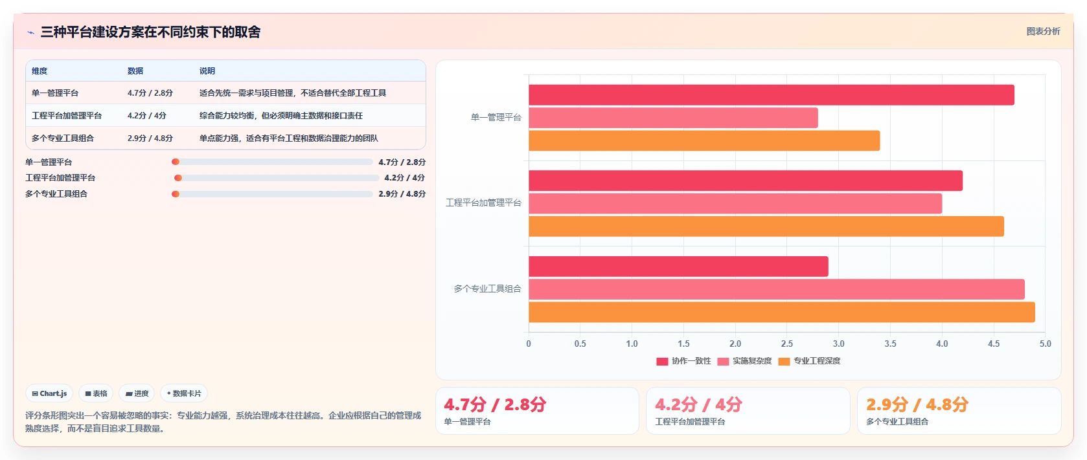This screenshot has width=1087, height=460.
Task: Click the red 协作一致性 bar for 单一管理平台
Action: (772, 95)
